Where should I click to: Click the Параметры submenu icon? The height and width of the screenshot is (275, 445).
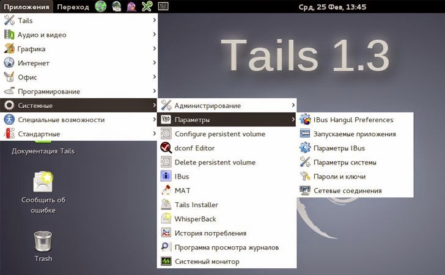(166, 120)
